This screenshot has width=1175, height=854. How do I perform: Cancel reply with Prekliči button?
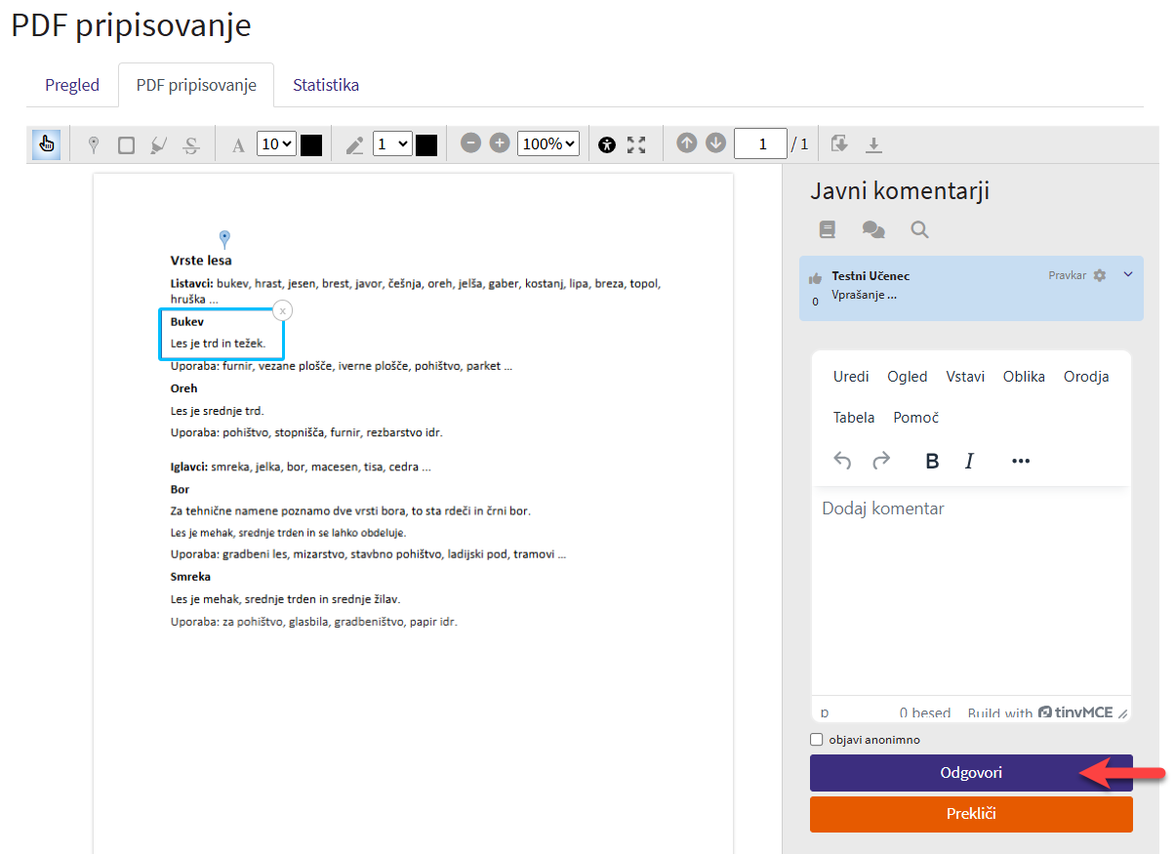click(x=971, y=814)
